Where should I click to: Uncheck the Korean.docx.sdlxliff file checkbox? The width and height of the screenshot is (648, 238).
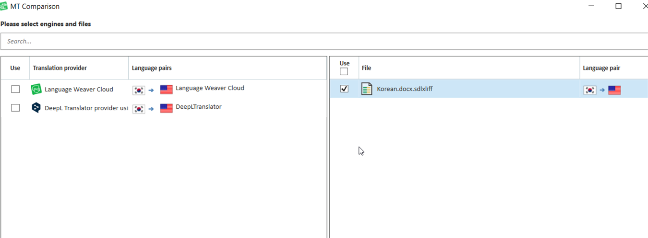point(344,89)
